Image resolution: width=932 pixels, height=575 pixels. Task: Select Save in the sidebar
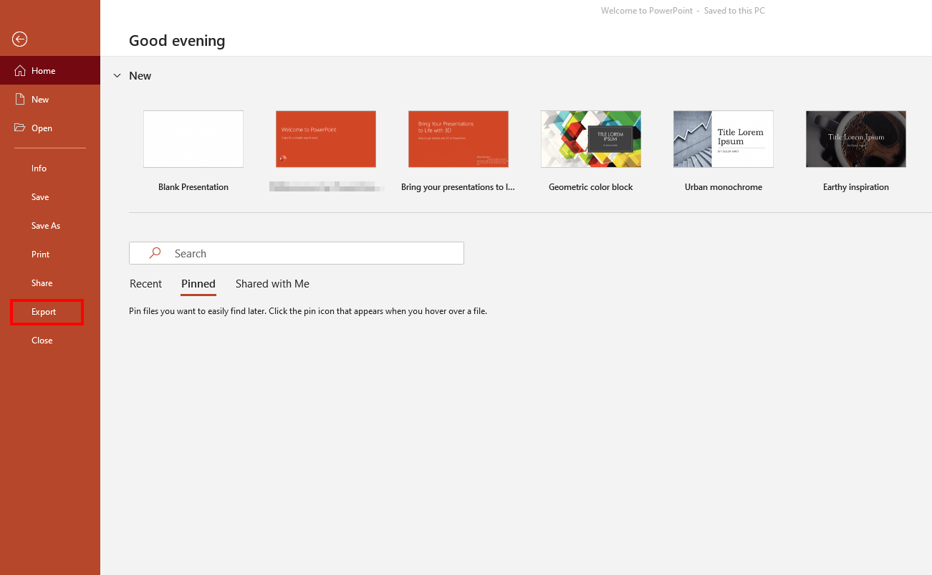point(40,197)
